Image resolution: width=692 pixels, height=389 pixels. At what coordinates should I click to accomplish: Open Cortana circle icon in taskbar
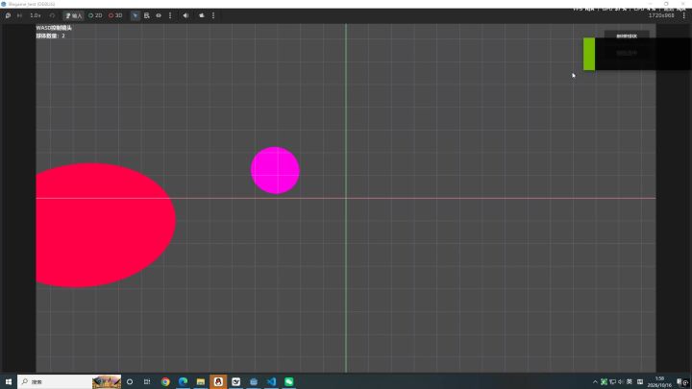(130, 381)
